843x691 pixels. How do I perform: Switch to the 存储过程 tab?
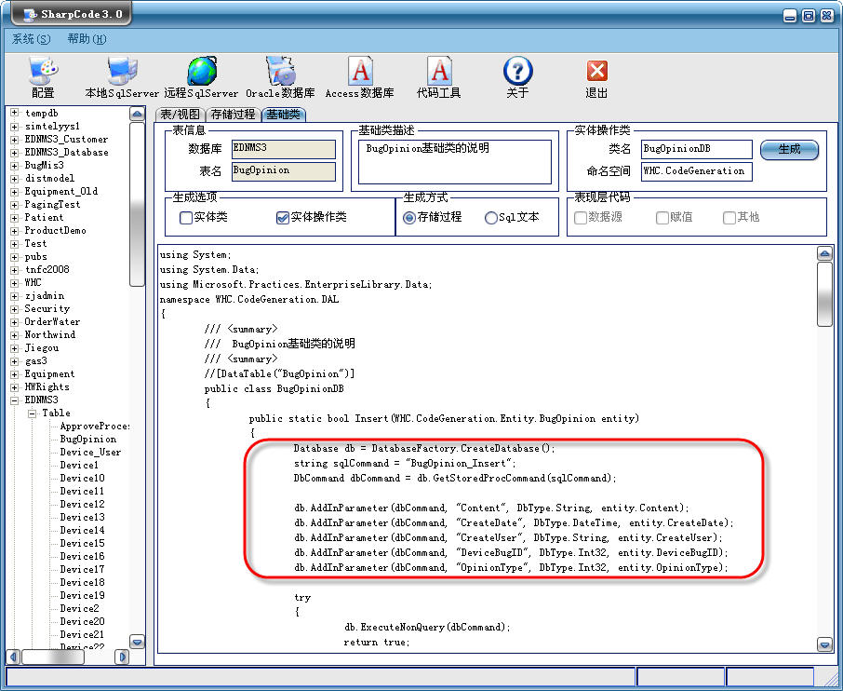233,115
